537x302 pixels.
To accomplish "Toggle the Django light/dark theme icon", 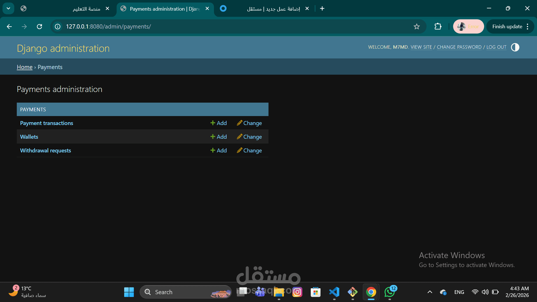I will coord(515,47).
